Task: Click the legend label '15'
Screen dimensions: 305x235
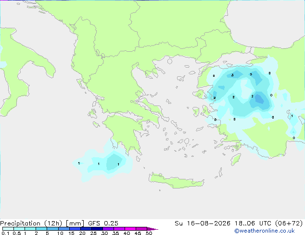Action: 71,233
